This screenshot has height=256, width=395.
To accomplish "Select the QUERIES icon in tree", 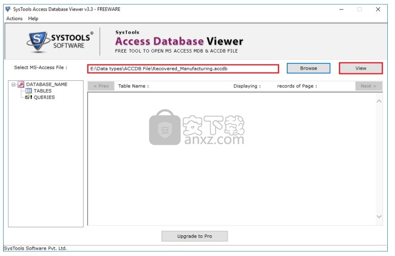I will point(28,97).
